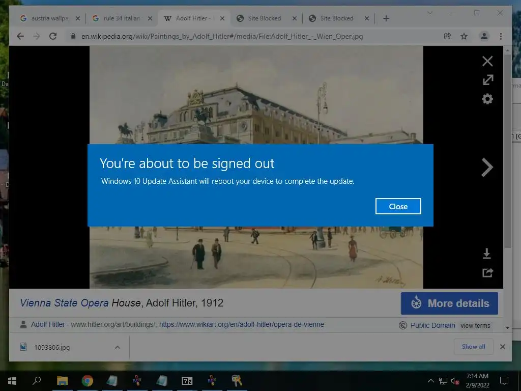Open Chrome profile avatar menu
This screenshot has height=391, width=521.
[x=484, y=36]
